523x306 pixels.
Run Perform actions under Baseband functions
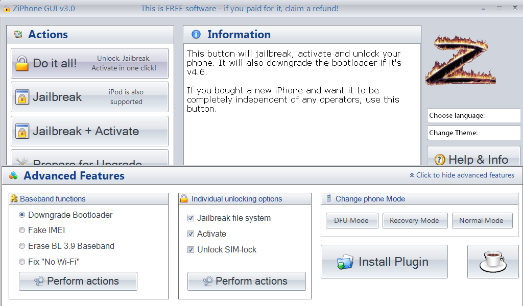78,281
